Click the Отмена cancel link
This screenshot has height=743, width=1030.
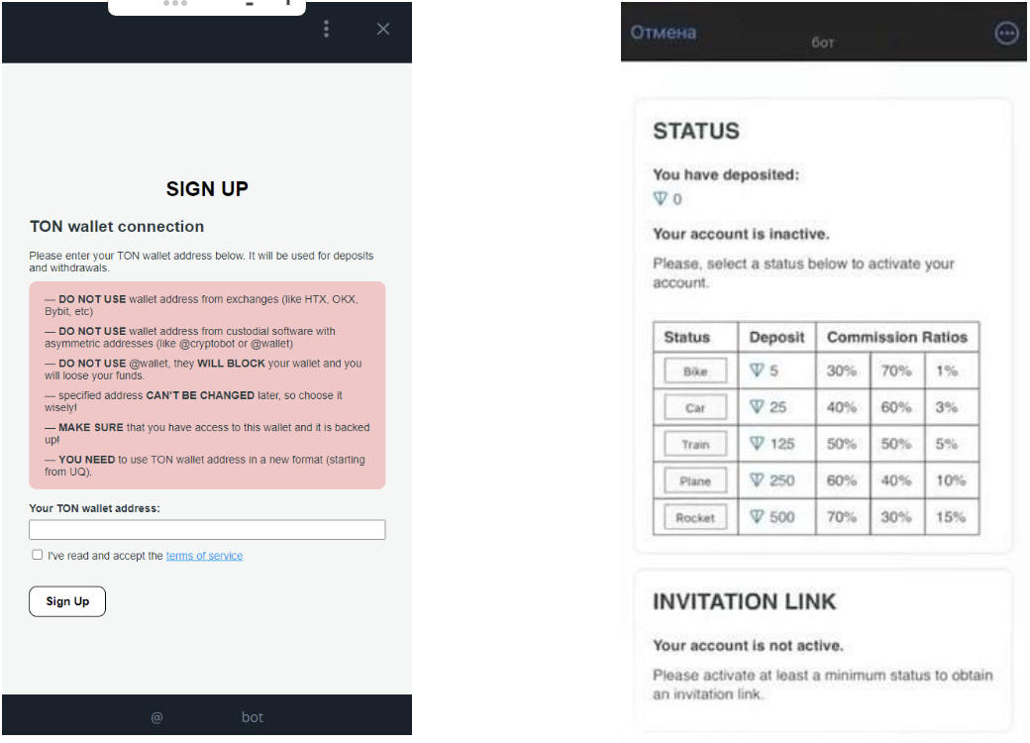pyautogui.click(x=663, y=33)
